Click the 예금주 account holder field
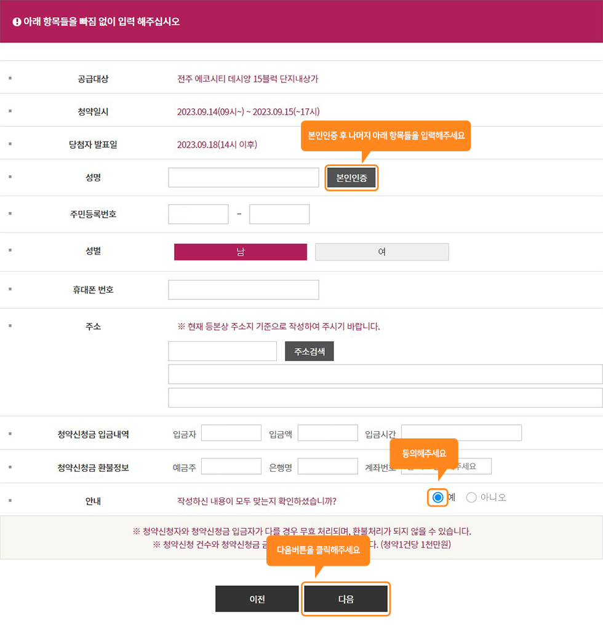The image size is (603, 642). (231, 466)
